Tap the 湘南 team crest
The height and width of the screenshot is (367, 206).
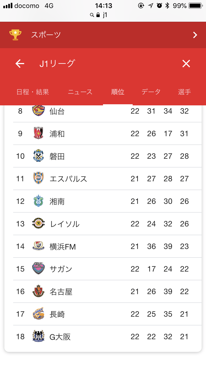point(38,201)
